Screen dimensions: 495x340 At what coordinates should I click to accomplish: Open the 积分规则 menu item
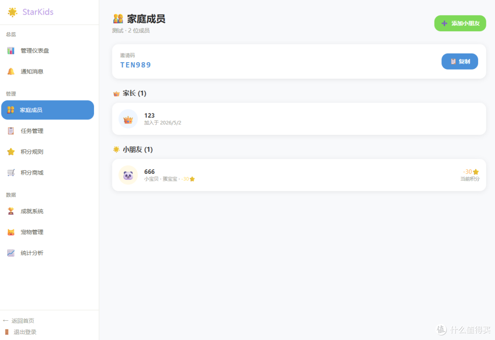click(47, 151)
